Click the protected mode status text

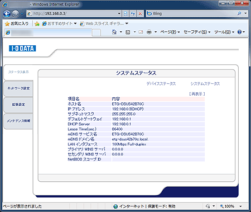point(162,206)
